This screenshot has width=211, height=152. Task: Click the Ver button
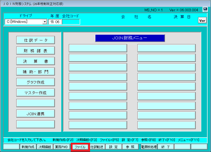point(202,20)
